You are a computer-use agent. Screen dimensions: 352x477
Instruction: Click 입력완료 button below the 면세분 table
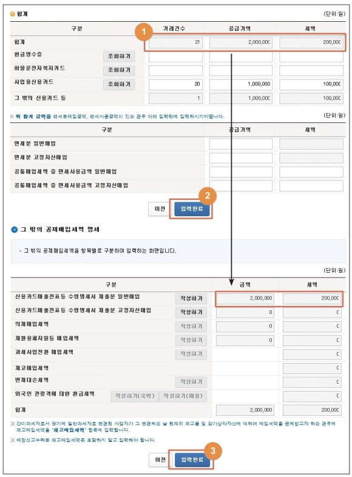[x=192, y=209]
